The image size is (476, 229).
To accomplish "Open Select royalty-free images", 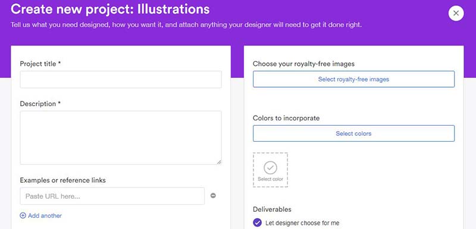I will click(x=353, y=79).
